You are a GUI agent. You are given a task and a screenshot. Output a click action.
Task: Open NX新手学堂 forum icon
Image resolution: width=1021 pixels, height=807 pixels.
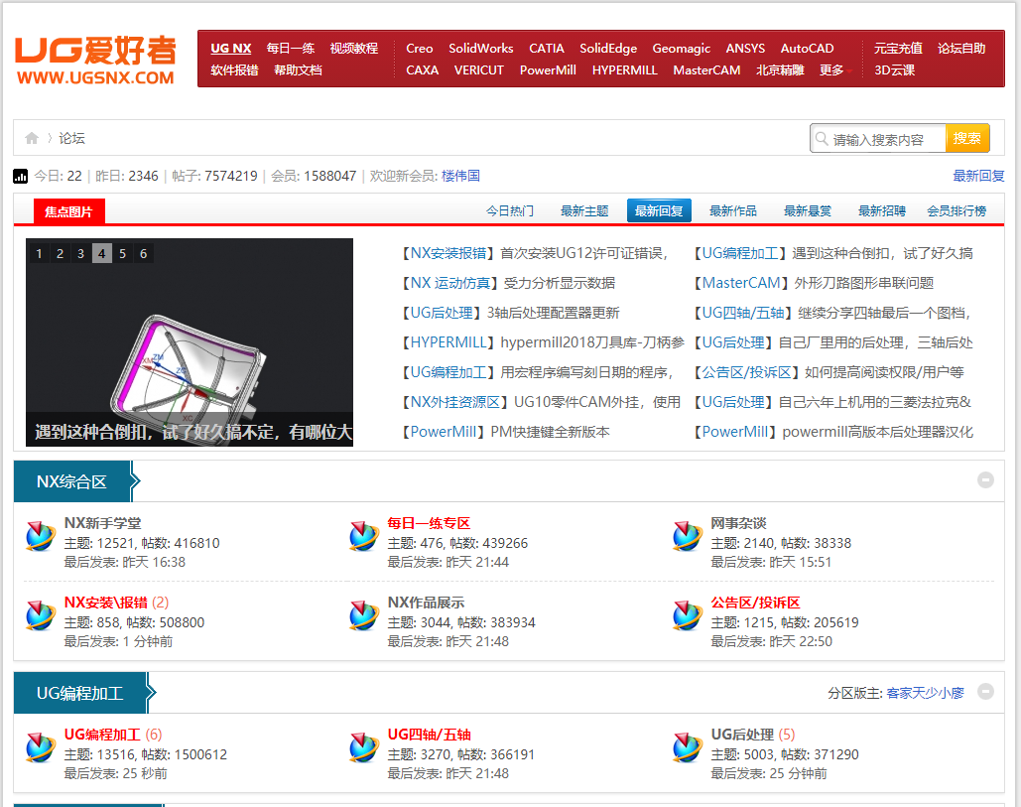(x=41, y=536)
